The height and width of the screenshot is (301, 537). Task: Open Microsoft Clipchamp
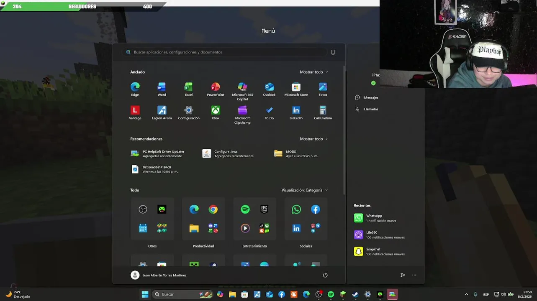pos(242,115)
